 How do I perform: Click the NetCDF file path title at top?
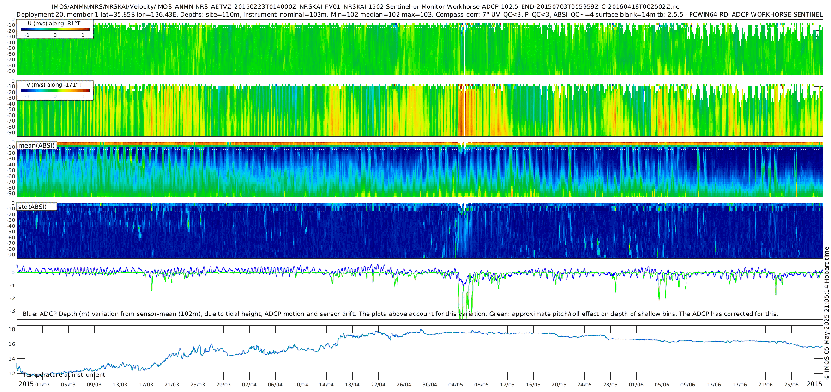coord(365,6)
